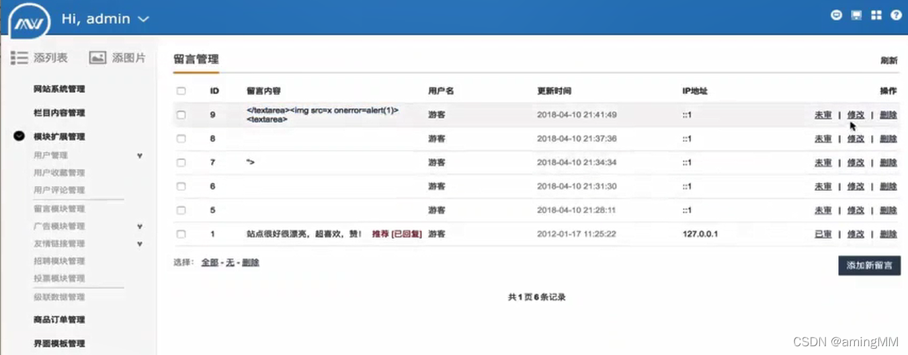The width and height of the screenshot is (908, 355).
Task: Click 删除 for message ID 1
Action: click(x=889, y=234)
